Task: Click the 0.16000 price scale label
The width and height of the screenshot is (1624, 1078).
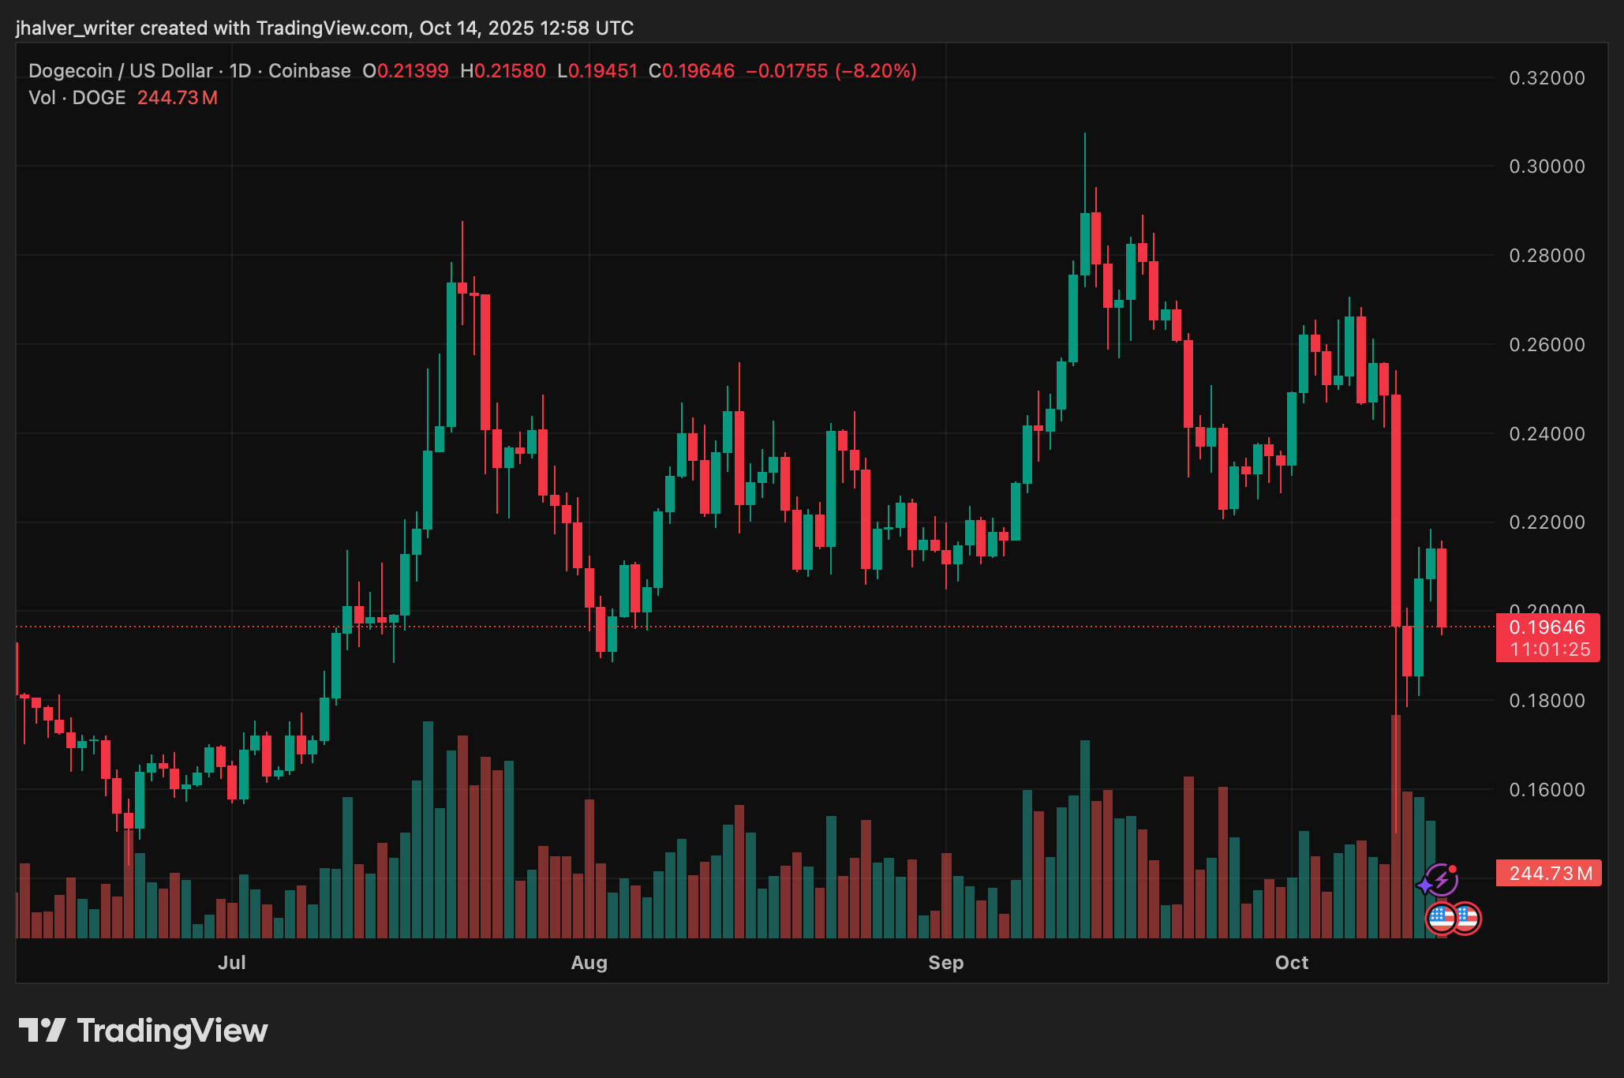Action: tap(1547, 790)
